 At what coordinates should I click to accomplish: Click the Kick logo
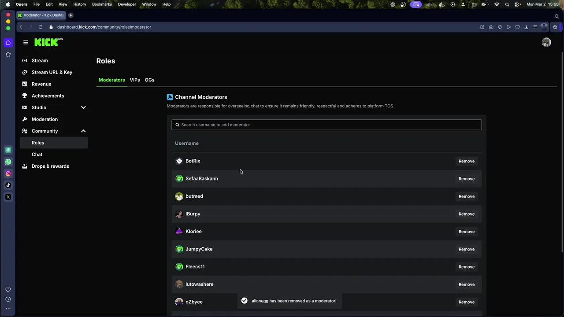tap(48, 42)
